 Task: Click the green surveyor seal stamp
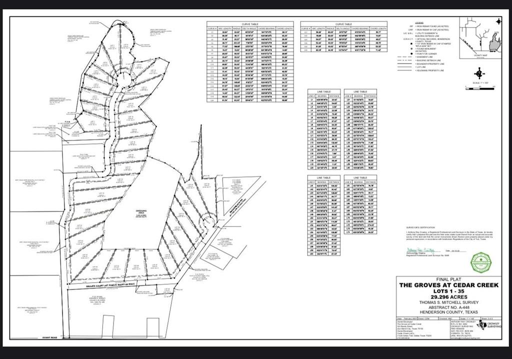(x=480, y=262)
